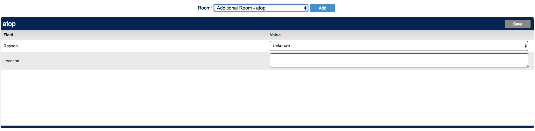Focus the Location text area

click(398, 60)
